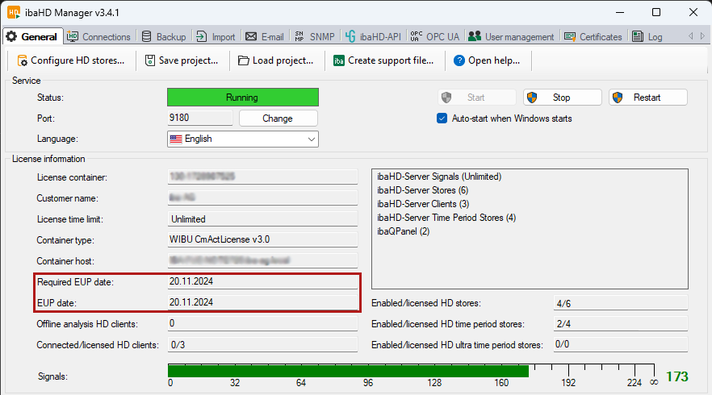Click the green signal count 173
Viewport: 712px width, 395px height.
tap(677, 376)
